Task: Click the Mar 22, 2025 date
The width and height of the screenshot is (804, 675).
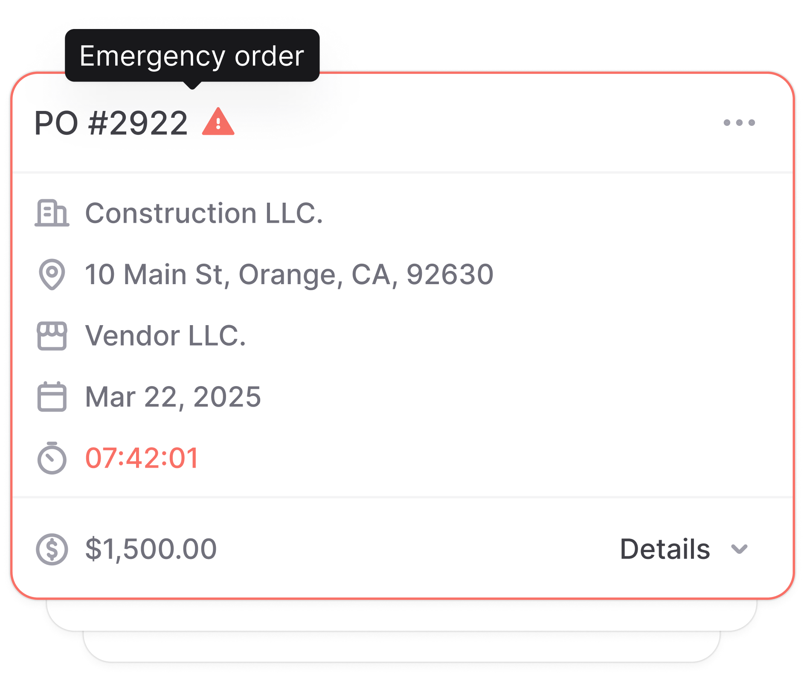Action: (x=173, y=397)
